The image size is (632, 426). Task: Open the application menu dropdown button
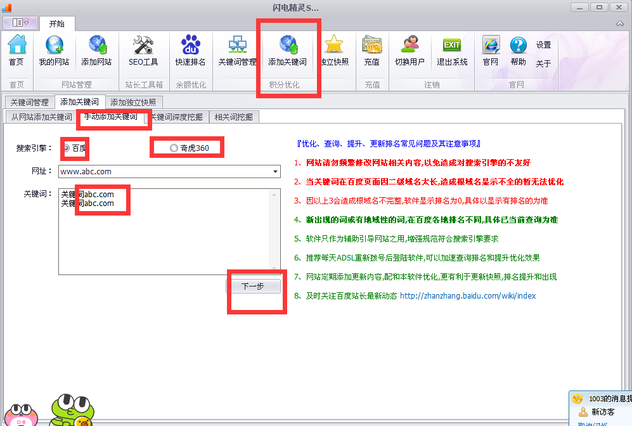[x=20, y=23]
